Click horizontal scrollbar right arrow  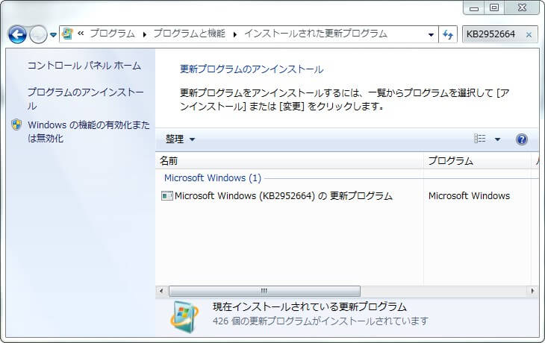[x=532, y=291]
